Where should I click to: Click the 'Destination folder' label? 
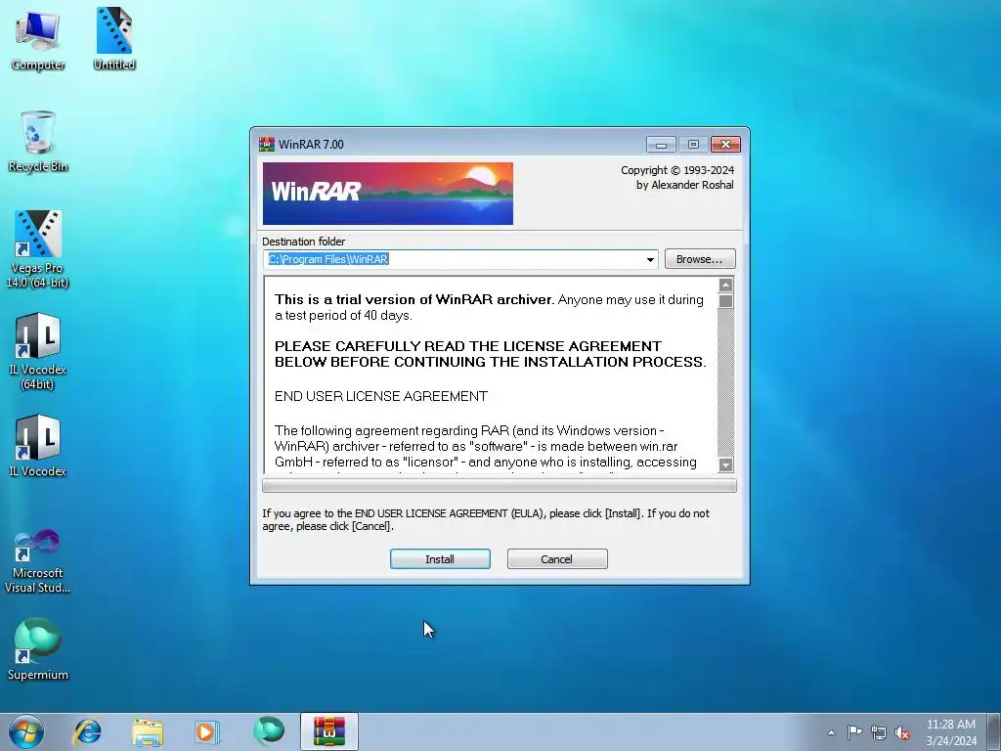click(303, 242)
